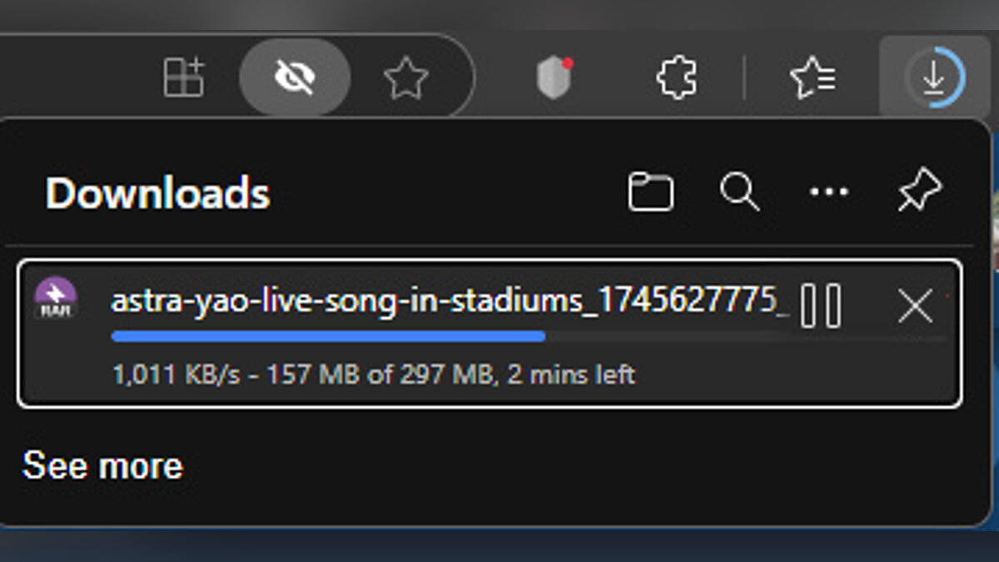999x562 pixels.
Task: Click the RAR file icon
Action: [56, 299]
